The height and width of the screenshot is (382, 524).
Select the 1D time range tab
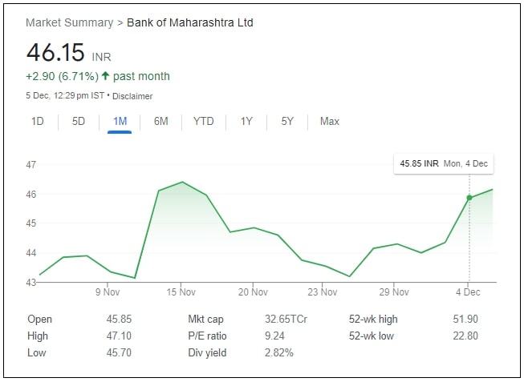click(38, 121)
